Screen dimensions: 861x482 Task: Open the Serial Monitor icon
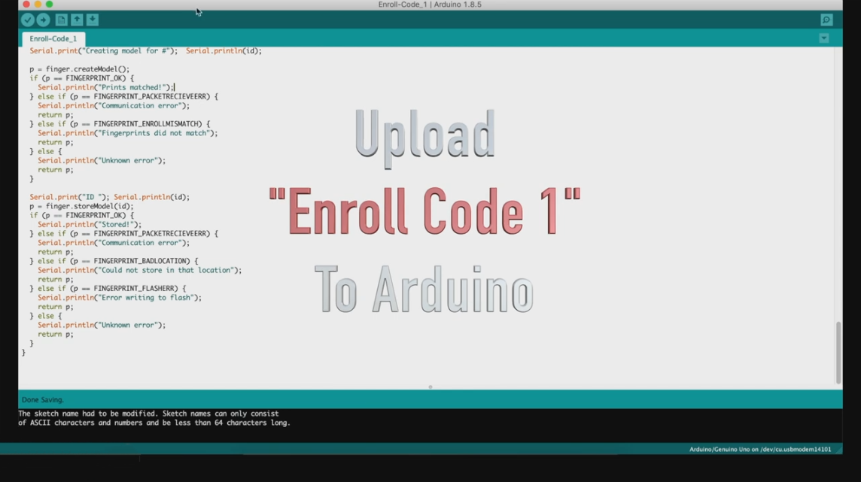pos(826,20)
